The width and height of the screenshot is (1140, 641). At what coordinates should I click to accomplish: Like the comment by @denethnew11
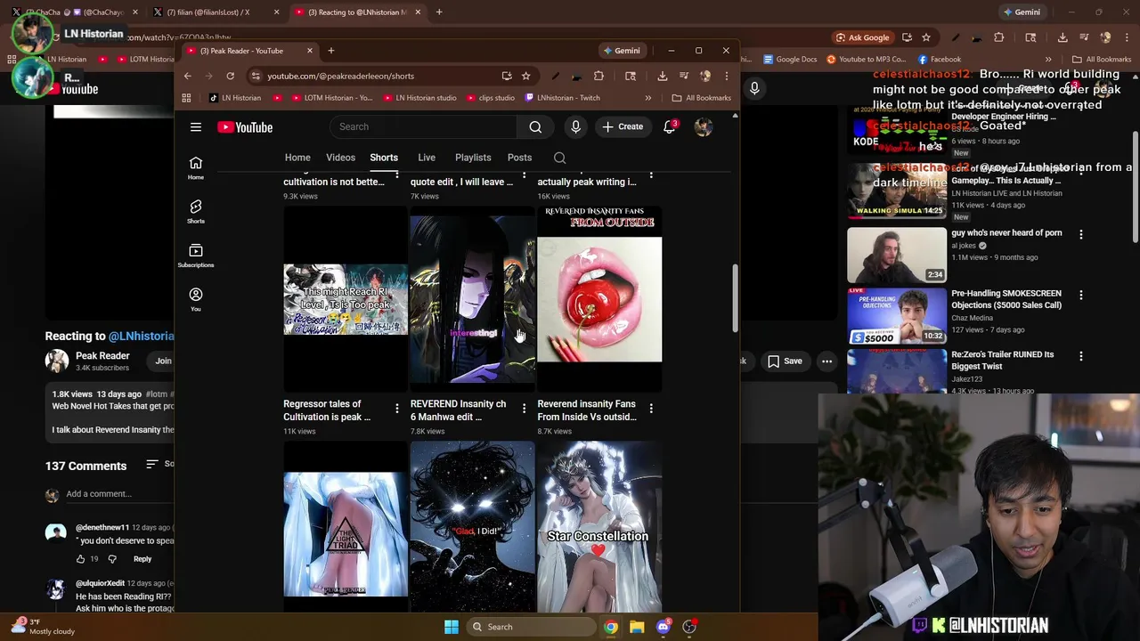pos(80,559)
